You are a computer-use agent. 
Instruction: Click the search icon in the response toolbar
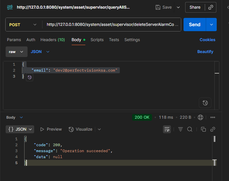[x=190, y=129]
